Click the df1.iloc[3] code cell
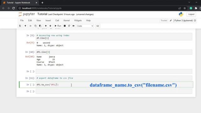The image size is (201, 113). [x=114, y=52]
